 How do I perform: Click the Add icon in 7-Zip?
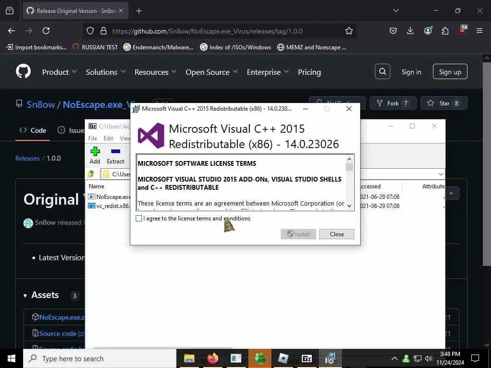95,156
